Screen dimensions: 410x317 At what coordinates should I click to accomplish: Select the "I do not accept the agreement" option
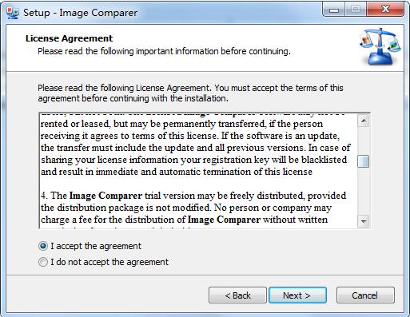pyautogui.click(x=43, y=262)
